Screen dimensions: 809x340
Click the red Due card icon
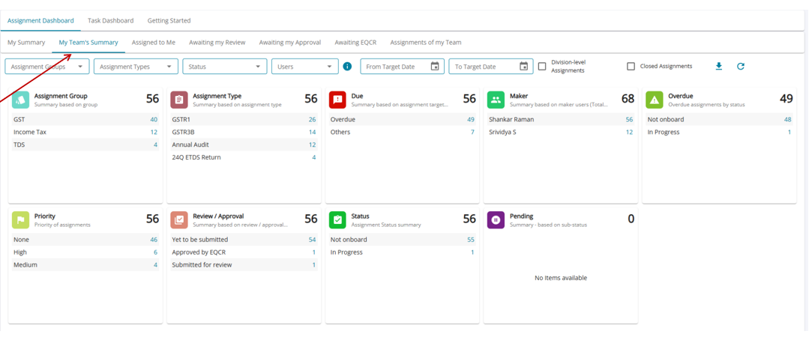click(337, 100)
